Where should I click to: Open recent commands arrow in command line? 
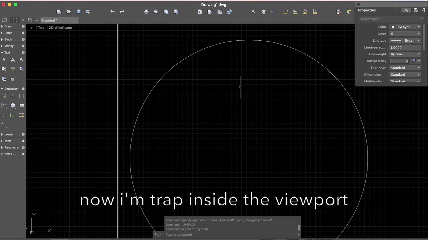pos(158,234)
